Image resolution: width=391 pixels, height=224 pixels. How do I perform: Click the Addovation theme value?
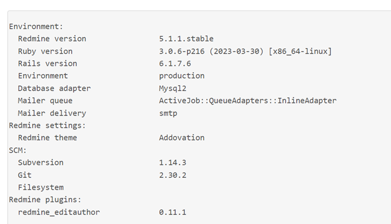coord(182,138)
